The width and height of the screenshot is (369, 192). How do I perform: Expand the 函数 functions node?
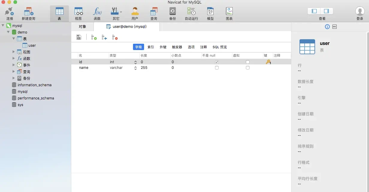14,58
